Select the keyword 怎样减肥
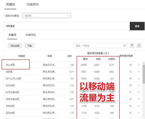Screen dimensions: 145x119 (x=10, y=106)
